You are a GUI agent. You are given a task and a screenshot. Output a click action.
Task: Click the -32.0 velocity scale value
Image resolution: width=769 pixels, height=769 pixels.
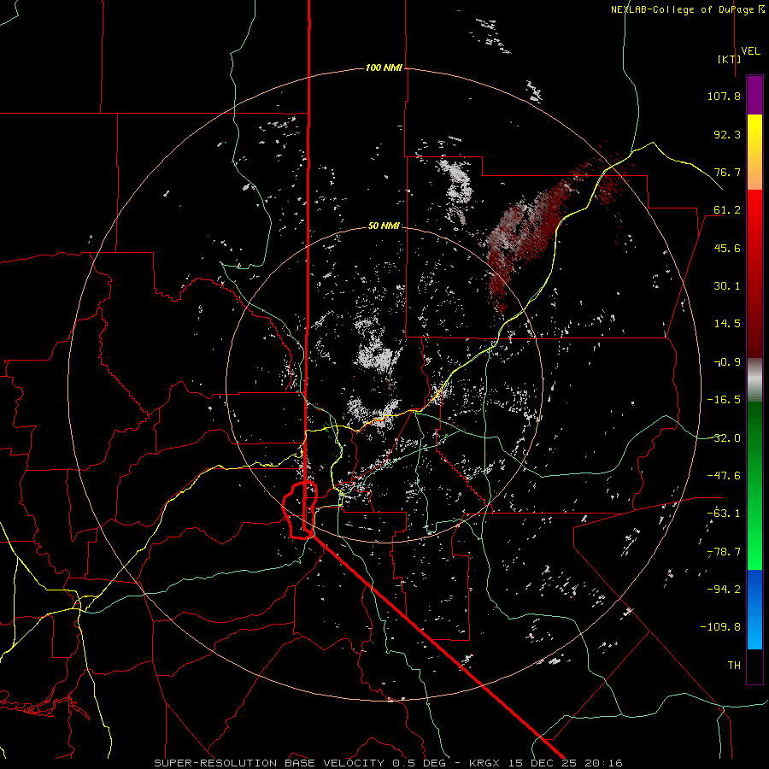[x=724, y=438]
